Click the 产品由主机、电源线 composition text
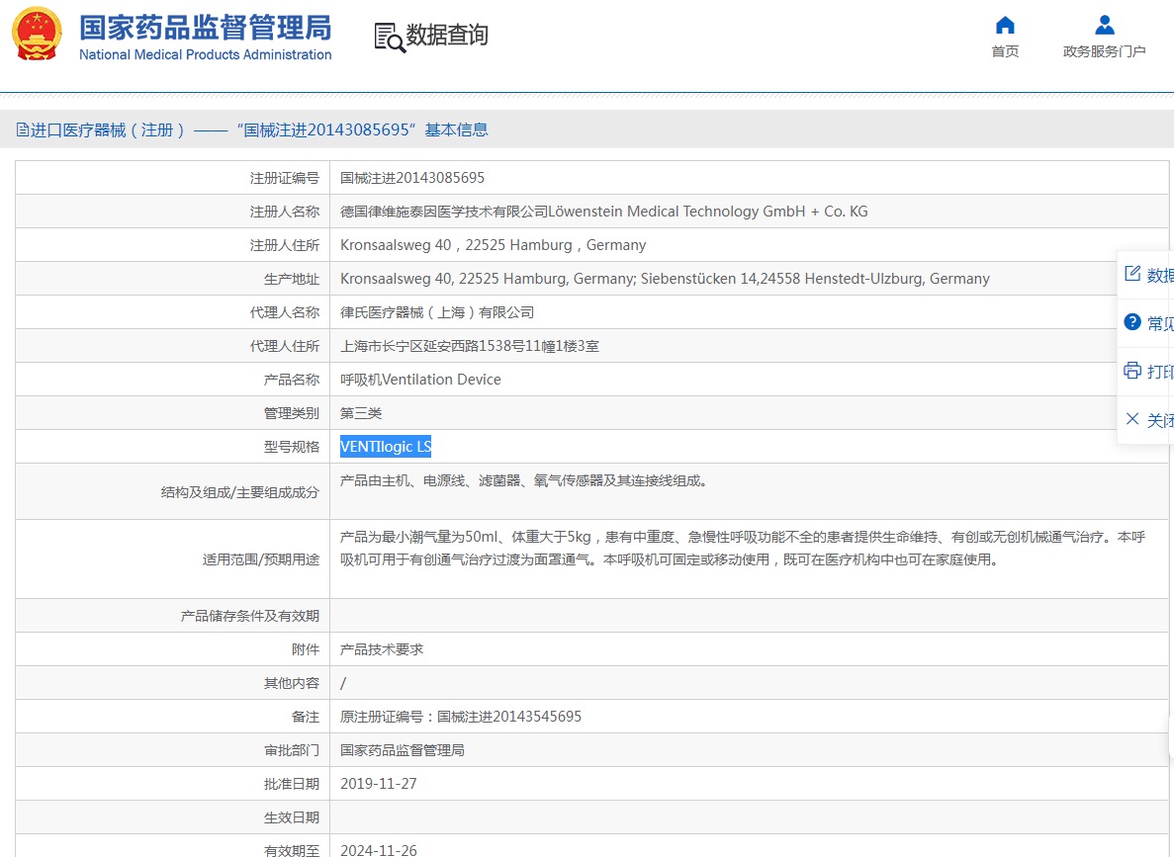This screenshot has width=1174, height=857. click(x=524, y=480)
